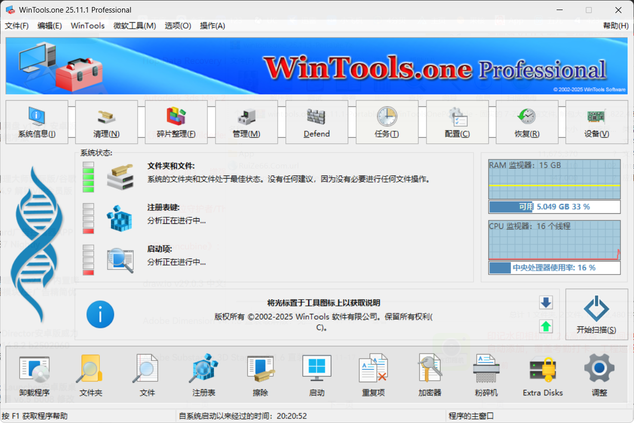Launch the 粉碎机 shredder tool

pos(486,375)
